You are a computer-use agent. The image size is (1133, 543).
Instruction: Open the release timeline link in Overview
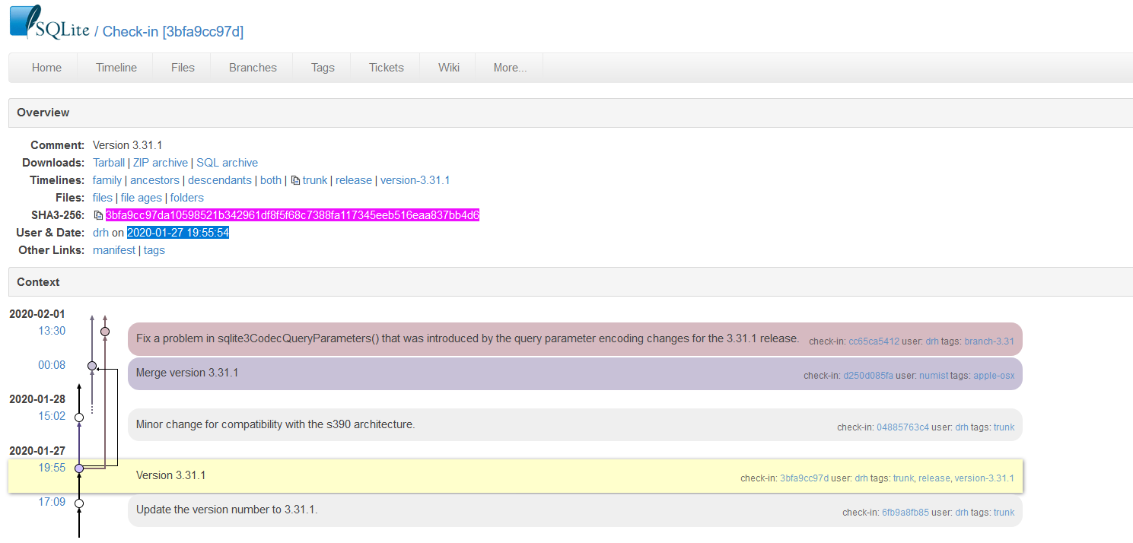click(x=354, y=180)
